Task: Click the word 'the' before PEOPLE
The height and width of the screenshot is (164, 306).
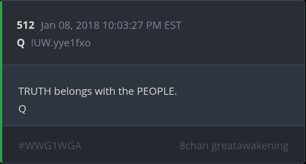Action: 126,91
